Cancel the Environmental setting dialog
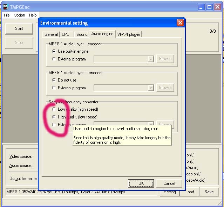 pos(169,183)
